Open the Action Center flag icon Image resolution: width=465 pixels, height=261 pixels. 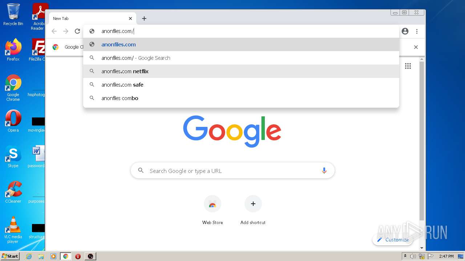point(430,256)
